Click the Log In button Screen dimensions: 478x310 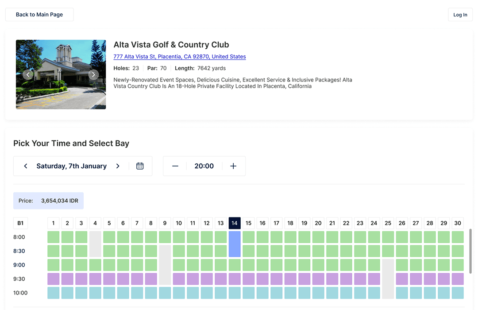(x=460, y=15)
